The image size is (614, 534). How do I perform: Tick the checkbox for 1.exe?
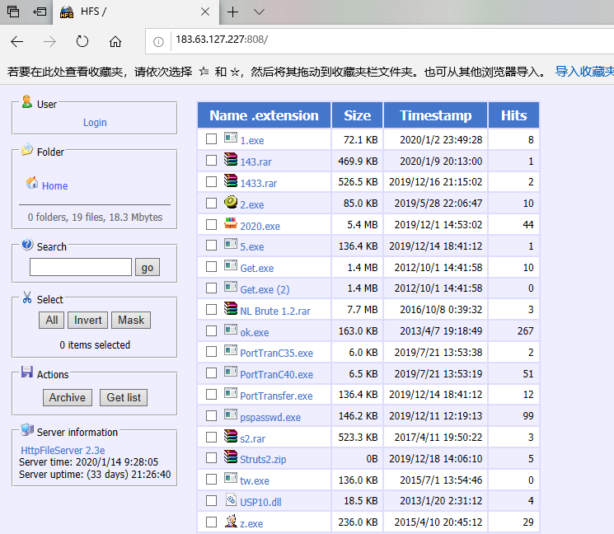[x=212, y=139]
